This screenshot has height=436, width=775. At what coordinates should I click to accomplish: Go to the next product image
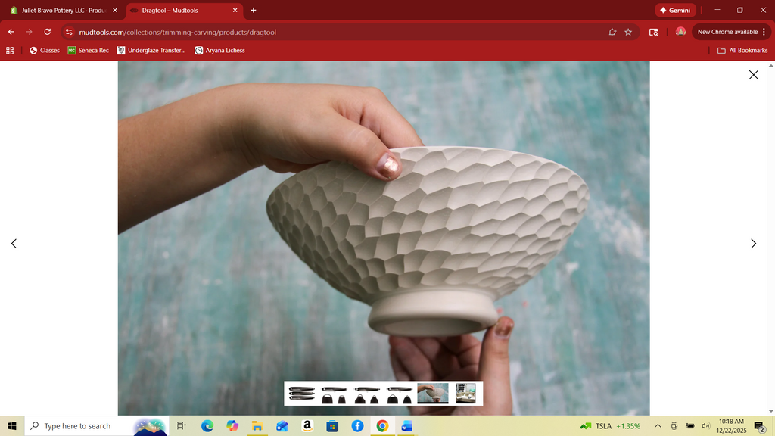[753, 244]
